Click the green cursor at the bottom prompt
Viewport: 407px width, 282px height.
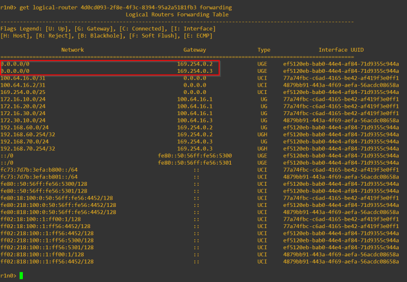coord(21,275)
